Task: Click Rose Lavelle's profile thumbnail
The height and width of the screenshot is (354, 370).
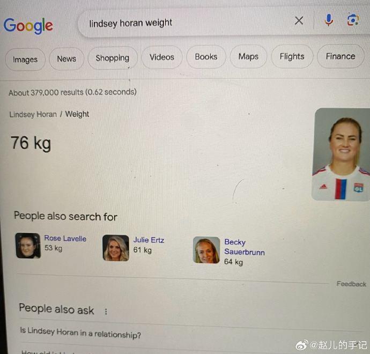Action: pyautogui.click(x=28, y=246)
